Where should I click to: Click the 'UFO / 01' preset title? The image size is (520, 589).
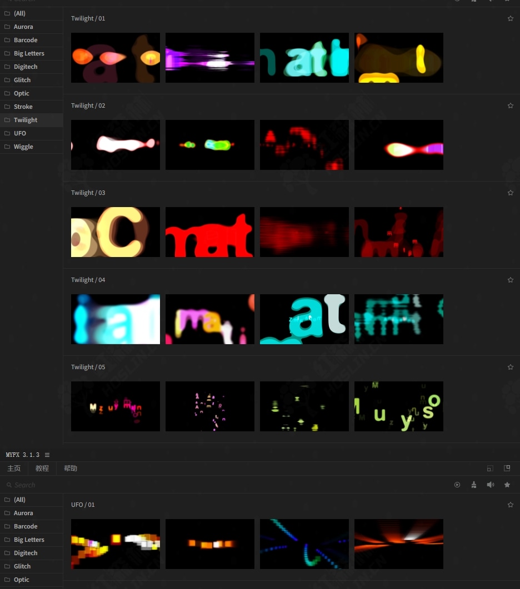(83, 505)
